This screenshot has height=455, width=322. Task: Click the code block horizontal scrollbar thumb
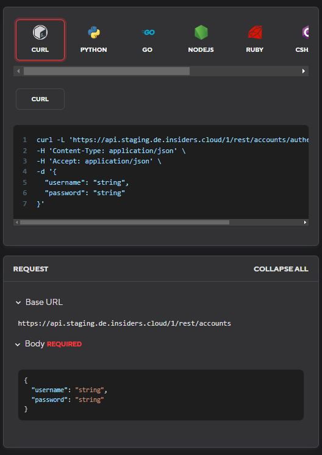click(x=124, y=222)
